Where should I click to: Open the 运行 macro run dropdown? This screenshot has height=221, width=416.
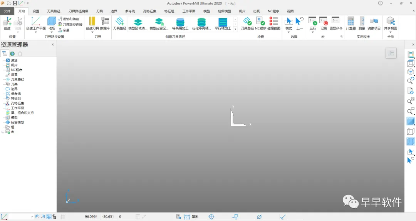pos(312,32)
